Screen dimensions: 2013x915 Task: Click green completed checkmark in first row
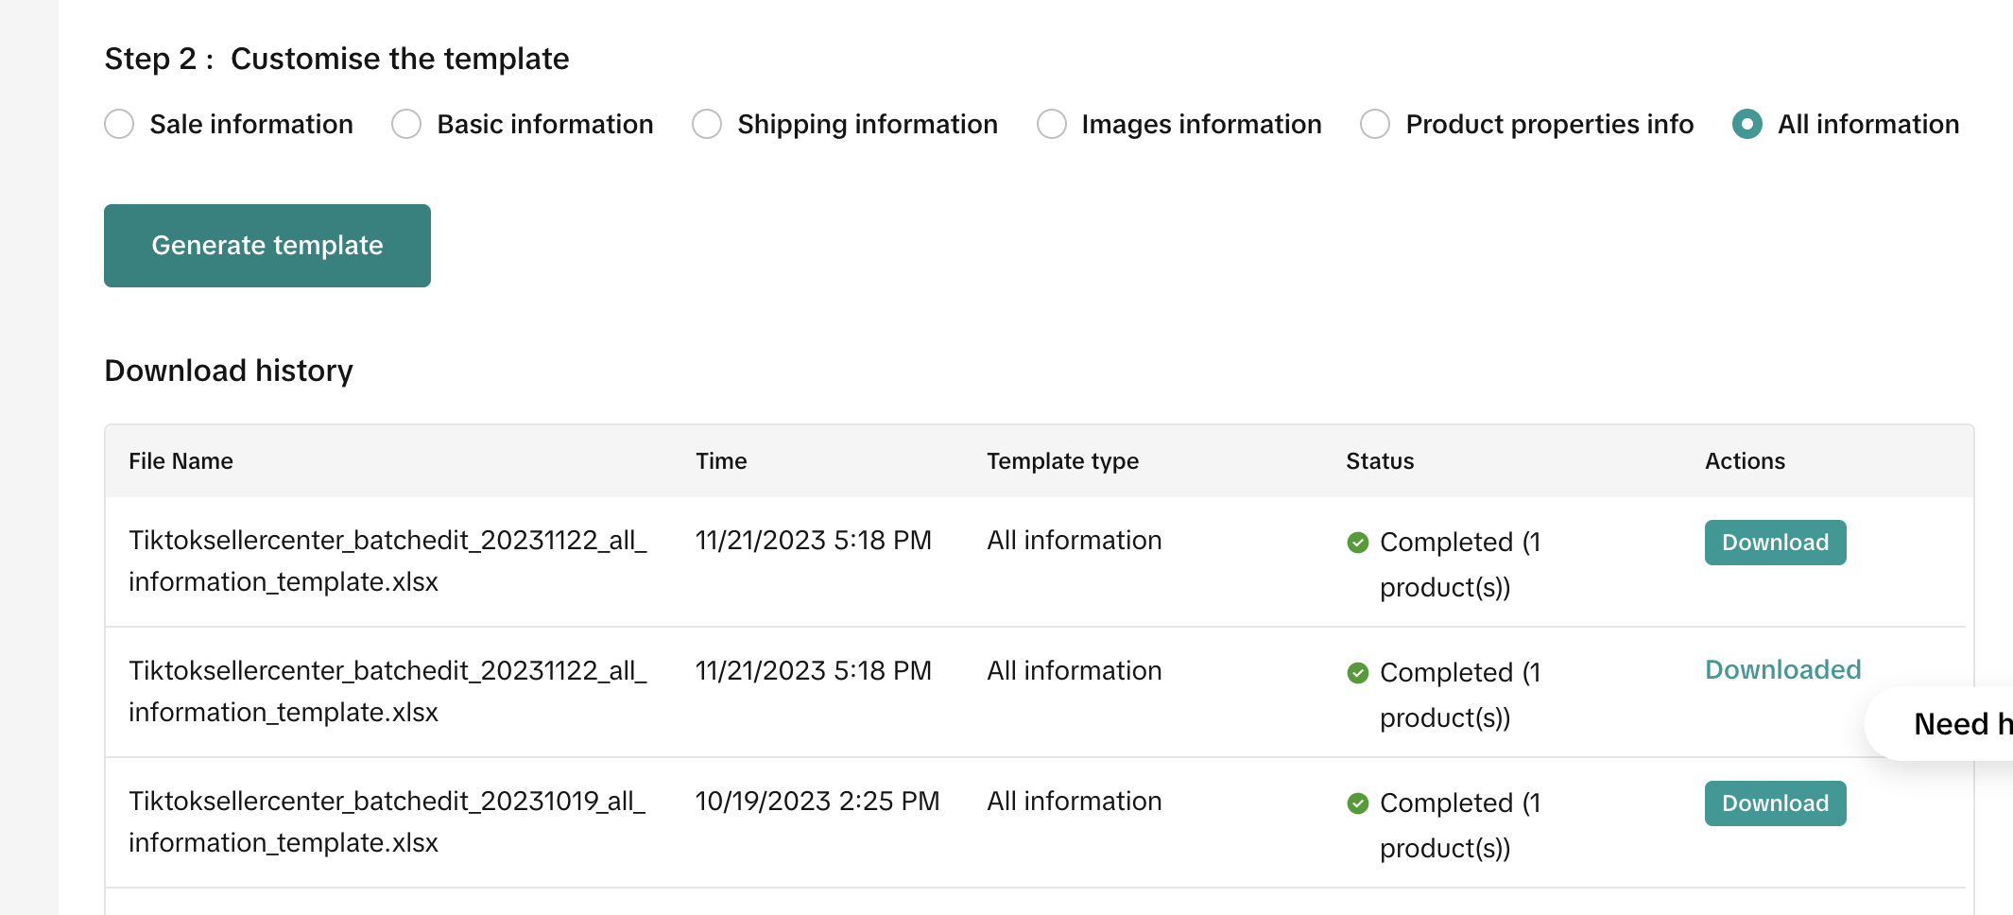1358,543
